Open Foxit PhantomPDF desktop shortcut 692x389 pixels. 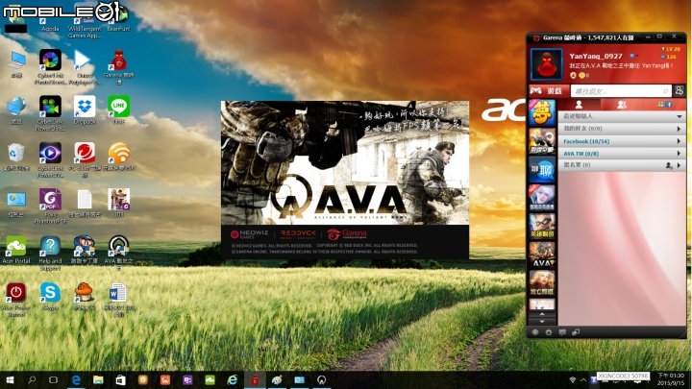pos(50,207)
